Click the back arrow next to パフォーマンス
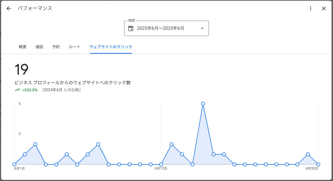 (x=9, y=8)
